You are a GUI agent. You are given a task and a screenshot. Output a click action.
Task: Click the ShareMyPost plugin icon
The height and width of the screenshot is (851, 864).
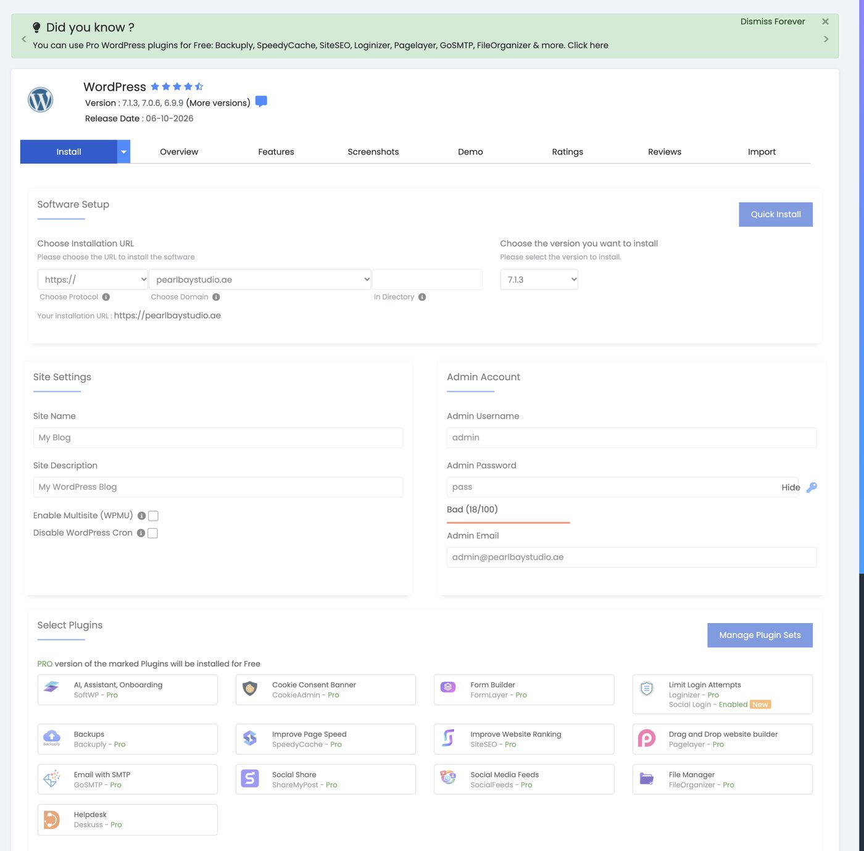pos(250,778)
